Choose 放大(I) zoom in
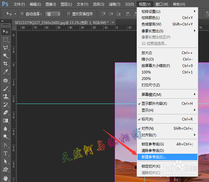209x182 pixels. (168, 53)
